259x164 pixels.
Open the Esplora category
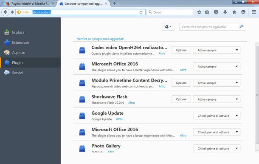point(30,32)
